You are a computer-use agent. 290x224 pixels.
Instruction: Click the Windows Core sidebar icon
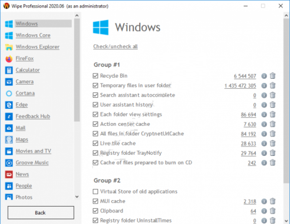pos(9,35)
